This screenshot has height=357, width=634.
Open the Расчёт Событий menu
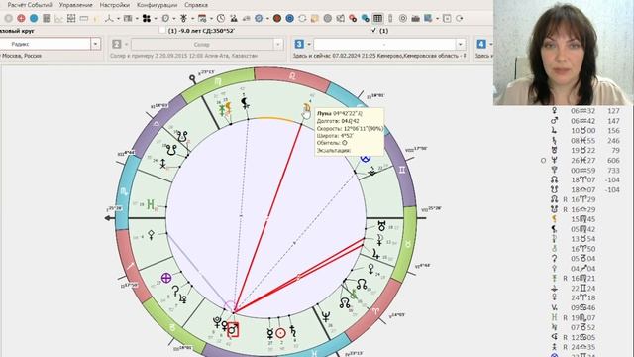click(30, 5)
